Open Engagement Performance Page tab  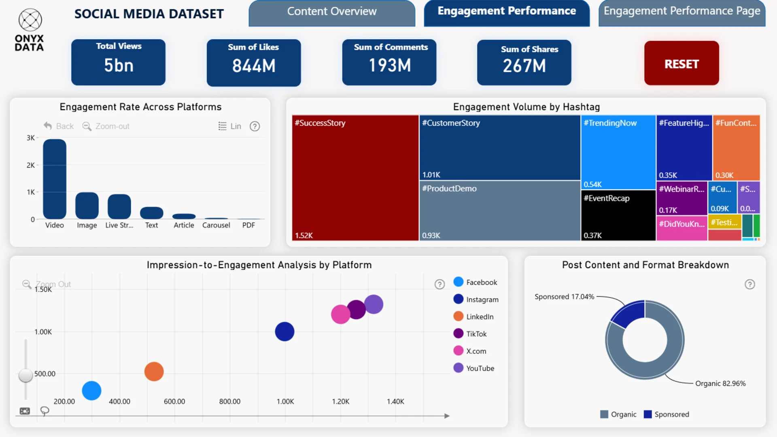click(681, 12)
